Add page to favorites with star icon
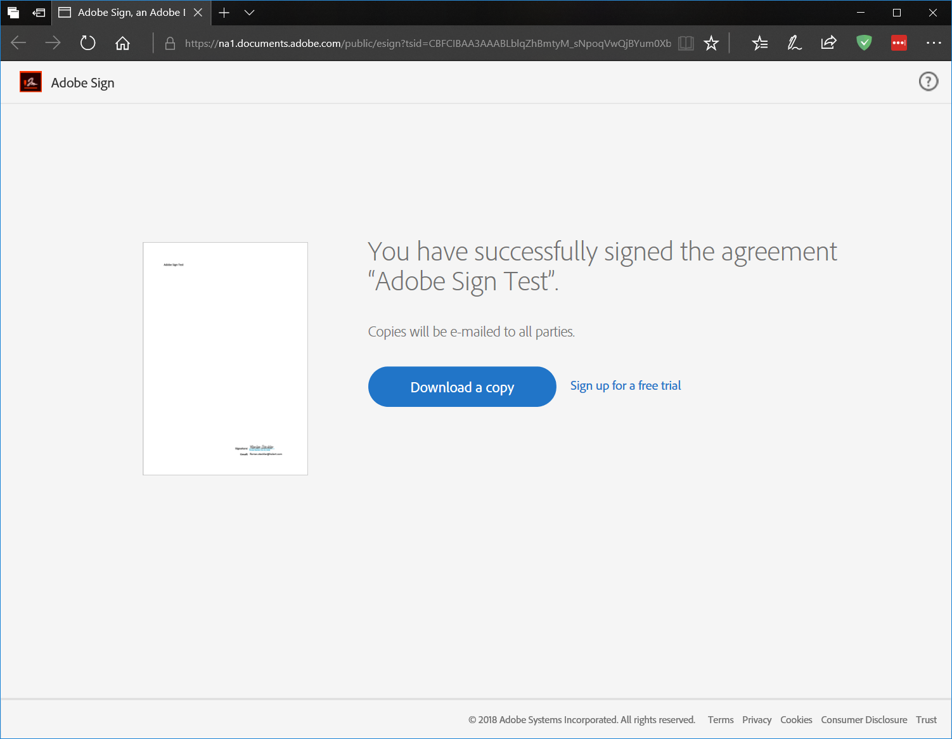 tap(711, 43)
